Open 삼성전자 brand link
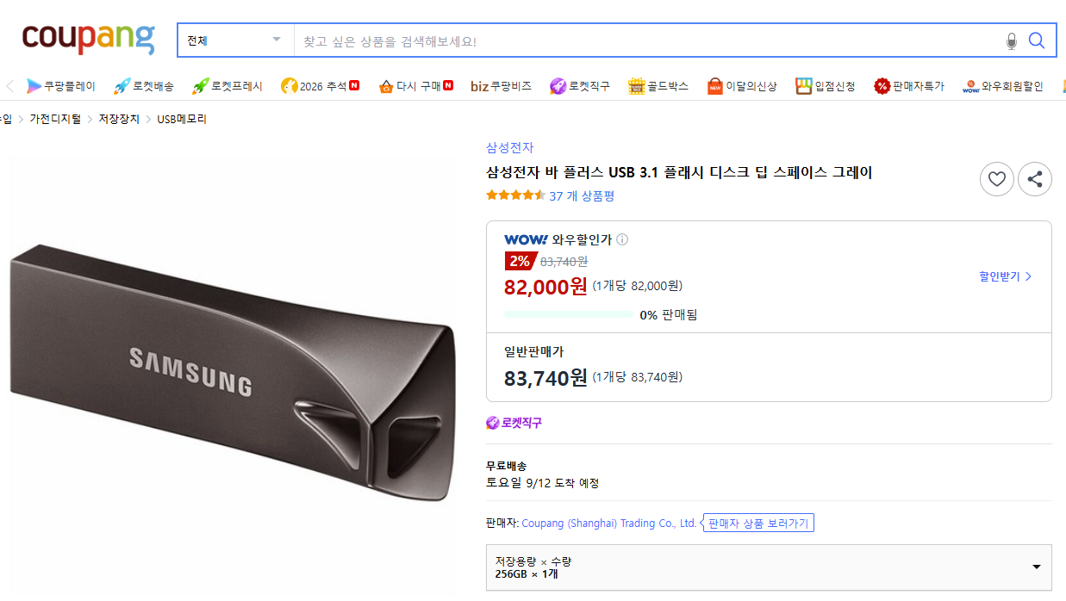 [x=510, y=147]
